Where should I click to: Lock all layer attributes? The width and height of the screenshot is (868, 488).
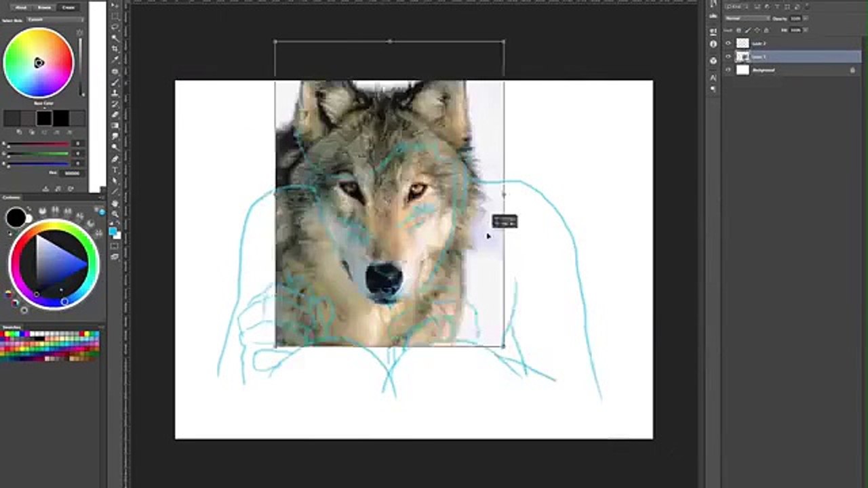pos(766,30)
